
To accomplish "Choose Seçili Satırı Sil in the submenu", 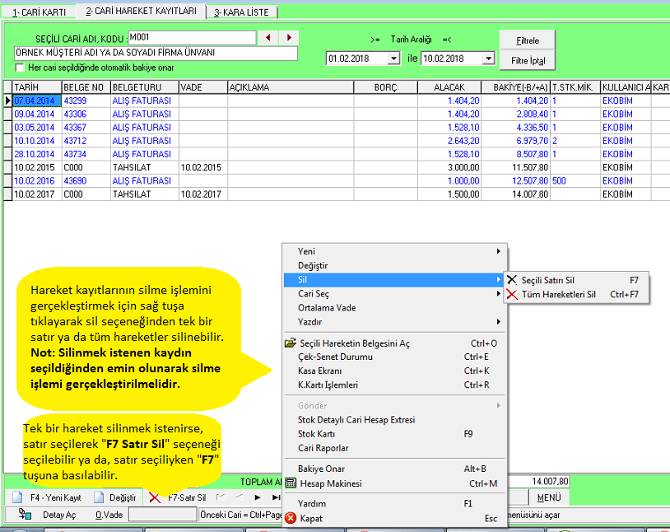I will click(576, 280).
